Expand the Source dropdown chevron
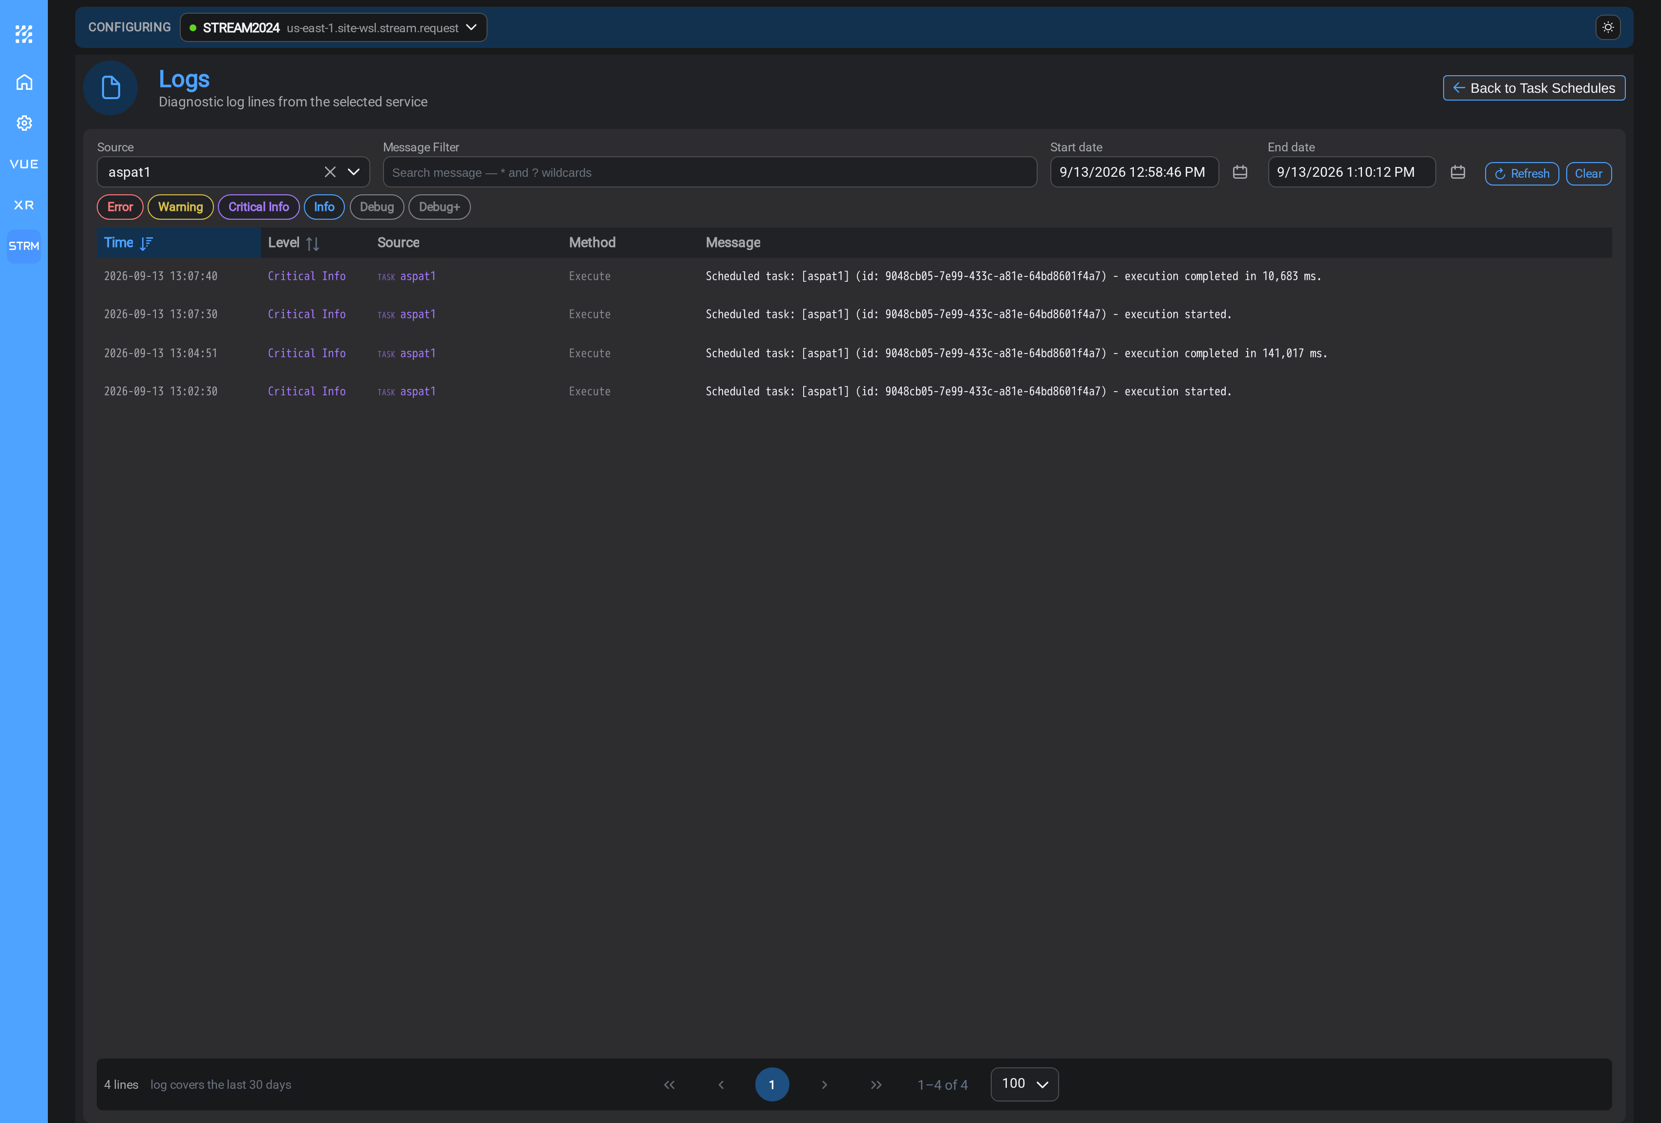 354,172
